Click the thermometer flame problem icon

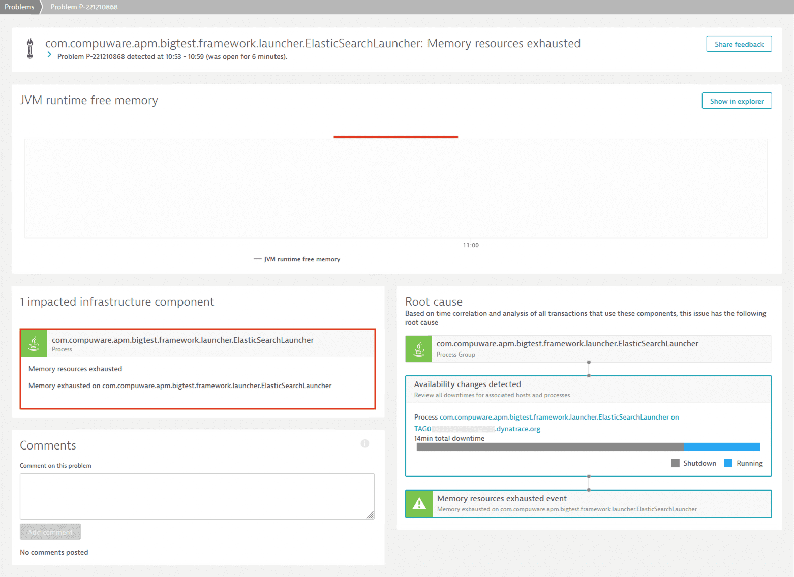coord(30,49)
